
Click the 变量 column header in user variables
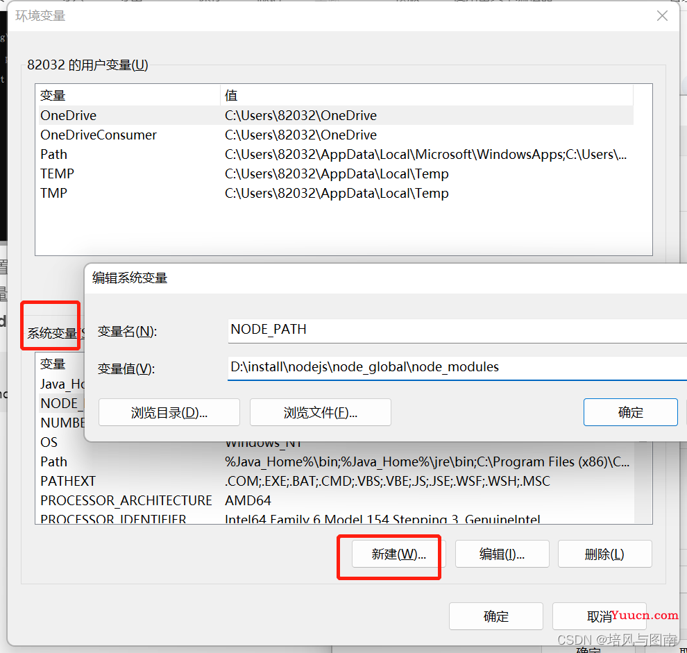pyautogui.click(x=129, y=95)
